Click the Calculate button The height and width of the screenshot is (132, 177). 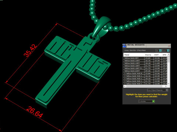pos(147,101)
